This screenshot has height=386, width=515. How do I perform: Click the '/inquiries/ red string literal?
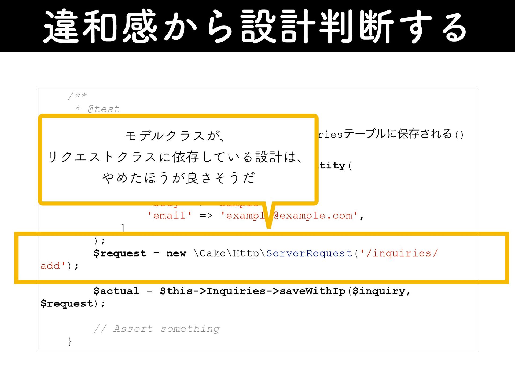tap(399, 253)
